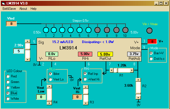Open the Help menu
This screenshot has width=170, height=109.
point(33,9)
